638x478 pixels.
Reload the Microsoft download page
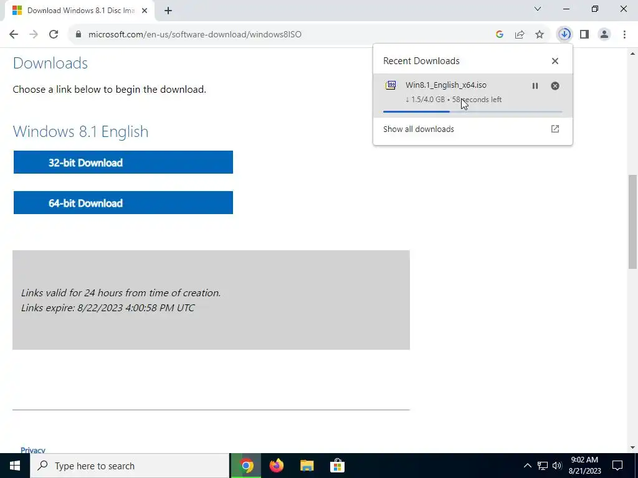click(54, 34)
